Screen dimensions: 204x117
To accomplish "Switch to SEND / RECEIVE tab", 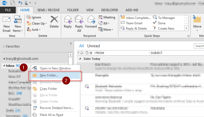I will 49,10.
